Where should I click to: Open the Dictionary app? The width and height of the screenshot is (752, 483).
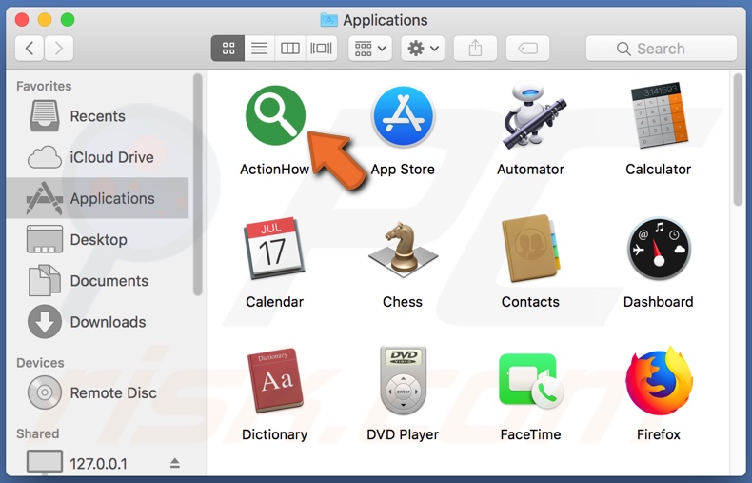pos(275,380)
